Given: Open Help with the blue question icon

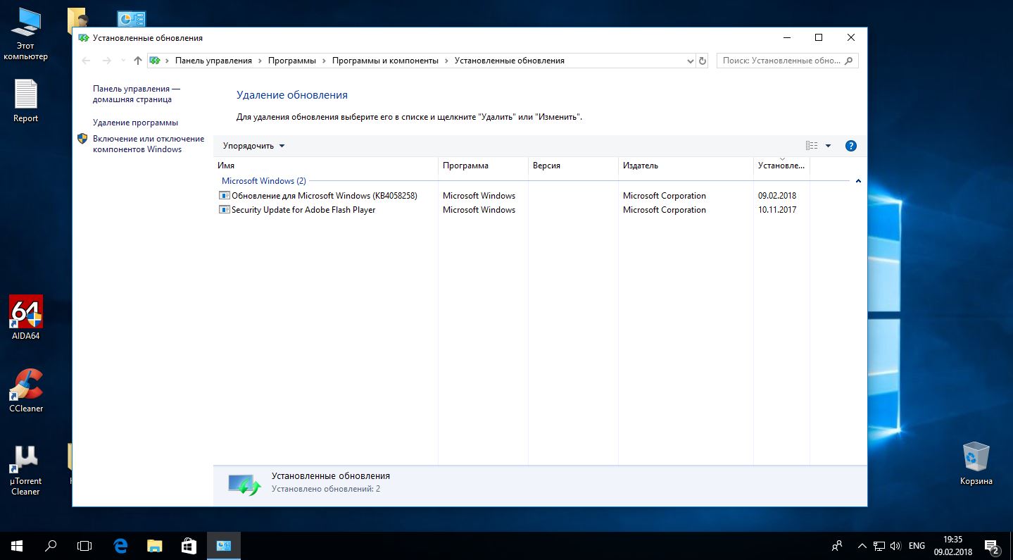Looking at the screenshot, I should tap(850, 146).
